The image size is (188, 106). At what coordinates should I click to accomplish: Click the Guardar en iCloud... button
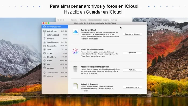132,34
